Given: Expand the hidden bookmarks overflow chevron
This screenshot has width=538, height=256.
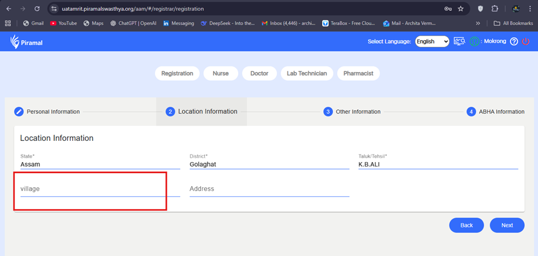Looking at the screenshot, I should click(x=478, y=23).
